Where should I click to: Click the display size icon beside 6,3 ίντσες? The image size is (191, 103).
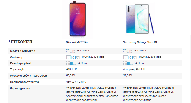[x=128, y=51]
